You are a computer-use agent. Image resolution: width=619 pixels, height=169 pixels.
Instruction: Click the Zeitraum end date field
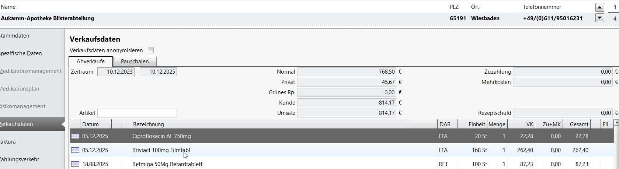pyautogui.click(x=158, y=72)
